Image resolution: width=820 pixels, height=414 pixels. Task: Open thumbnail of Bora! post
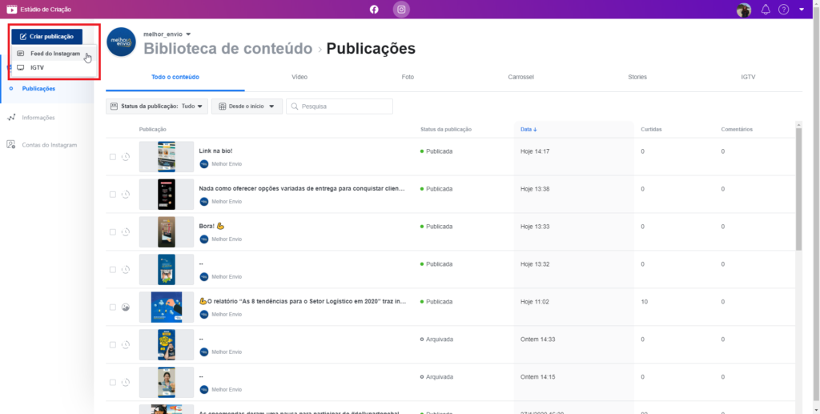(167, 232)
